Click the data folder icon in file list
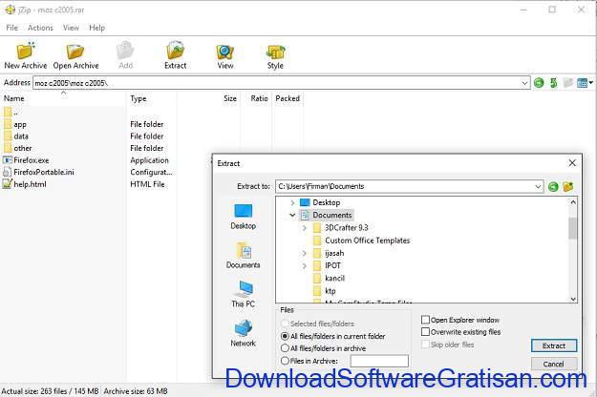The width and height of the screenshot is (597, 397). click(8, 136)
